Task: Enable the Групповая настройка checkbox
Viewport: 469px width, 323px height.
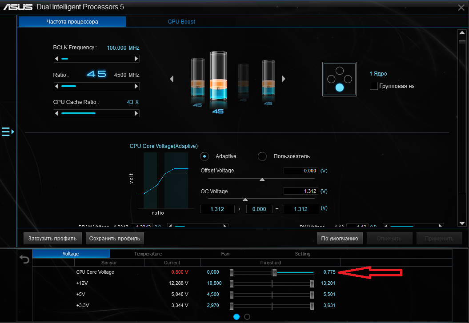Action: tap(373, 86)
